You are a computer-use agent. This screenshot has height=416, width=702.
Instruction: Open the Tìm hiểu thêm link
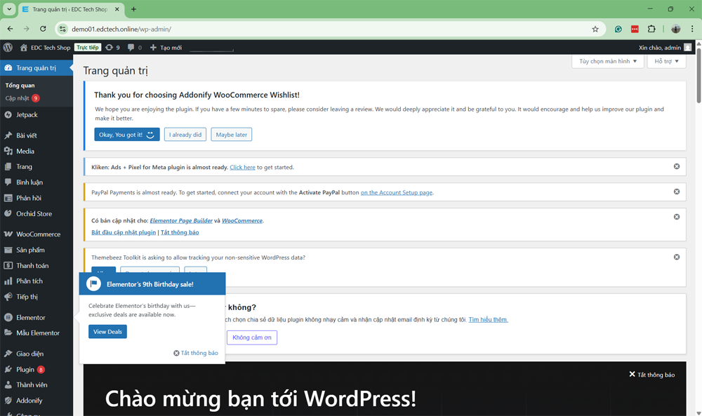click(488, 320)
